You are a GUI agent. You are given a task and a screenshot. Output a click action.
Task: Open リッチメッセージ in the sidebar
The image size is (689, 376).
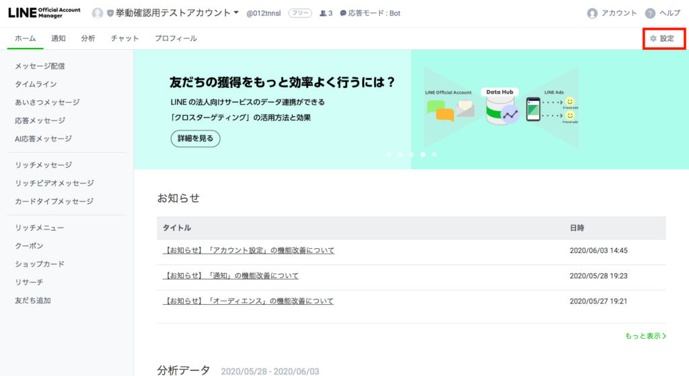coord(43,165)
